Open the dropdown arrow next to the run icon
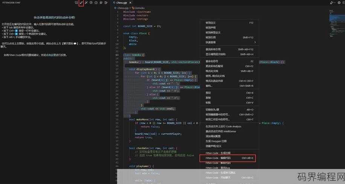The width and height of the screenshot is (345, 184). tap(335, 3)
